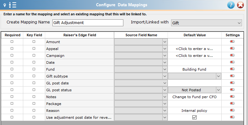Open Source Field Name dropdown for Appeal
The height and width of the screenshot is (125, 248).
point(141,49)
